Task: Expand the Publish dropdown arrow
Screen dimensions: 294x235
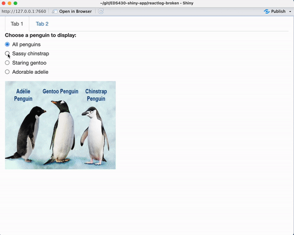Action: (290, 11)
